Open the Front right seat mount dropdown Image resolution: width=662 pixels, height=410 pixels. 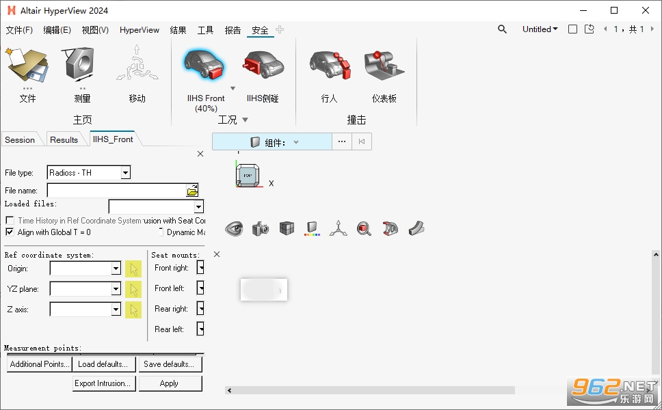[201, 267]
